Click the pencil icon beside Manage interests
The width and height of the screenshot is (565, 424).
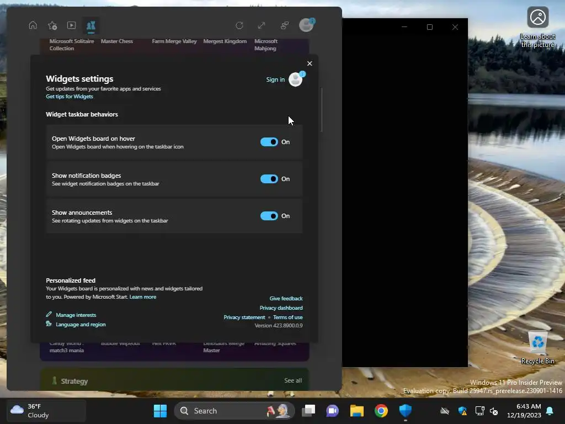[49, 314]
